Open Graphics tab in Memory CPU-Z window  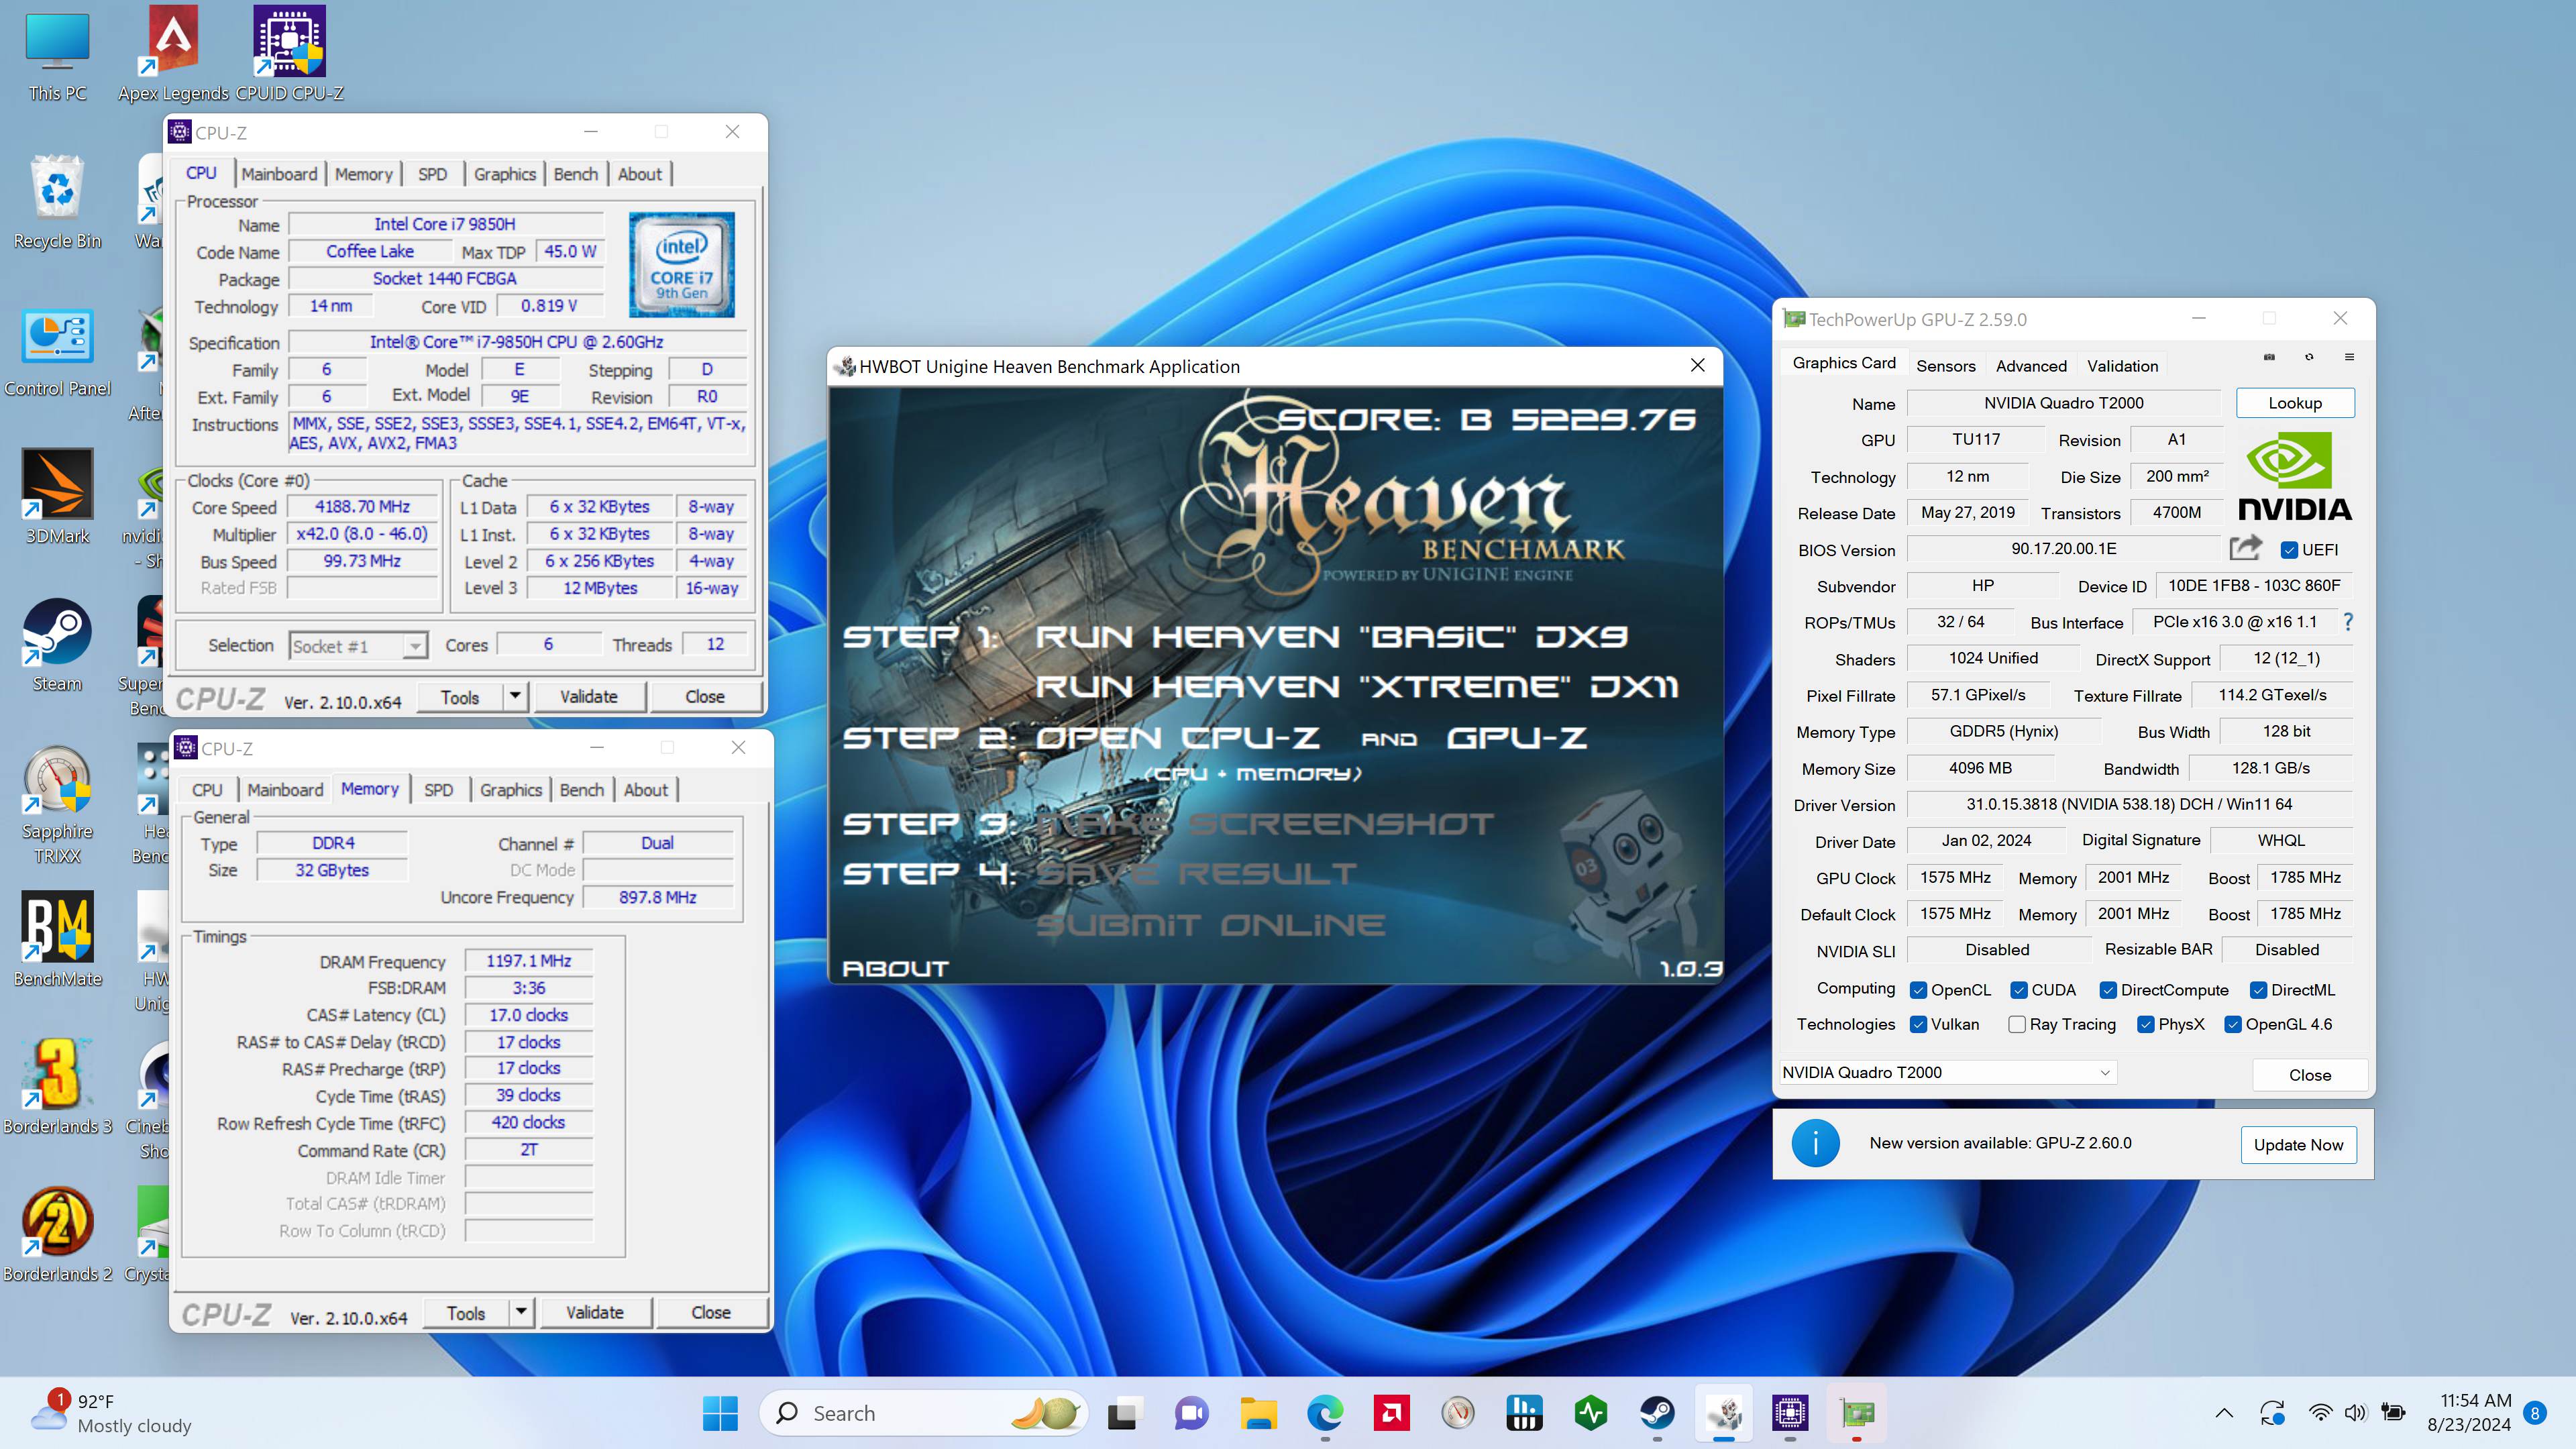click(x=511, y=790)
